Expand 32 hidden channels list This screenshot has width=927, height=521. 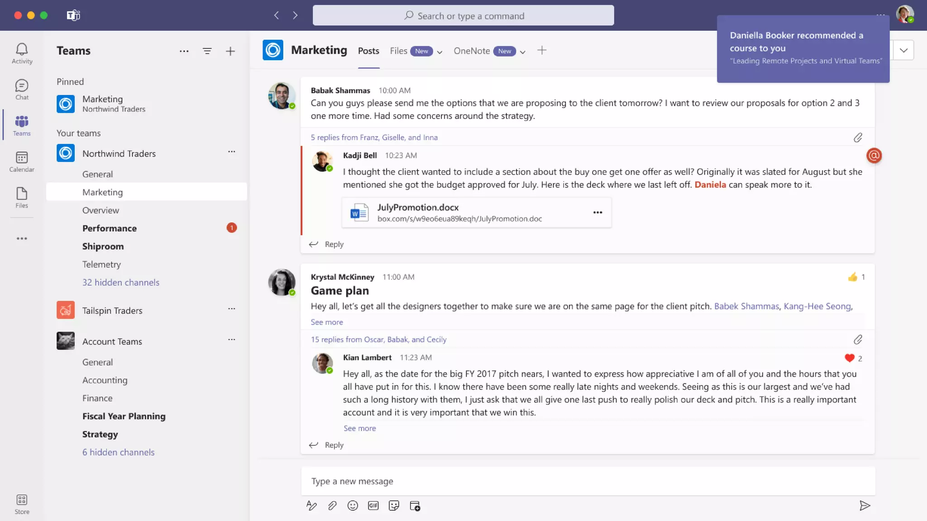point(121,282)
